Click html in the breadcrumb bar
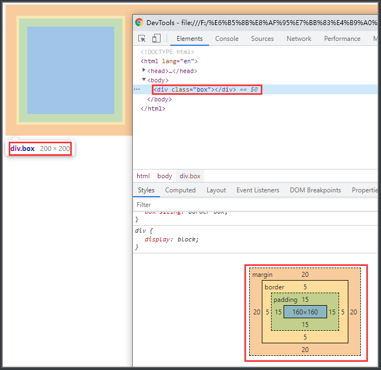 pyautogui.click(x=143, y=176)
